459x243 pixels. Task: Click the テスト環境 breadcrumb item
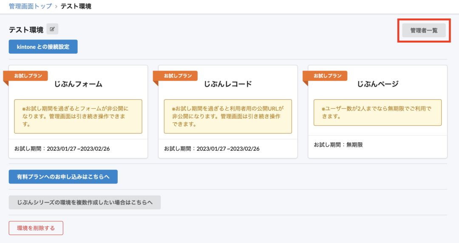(76, 6)
